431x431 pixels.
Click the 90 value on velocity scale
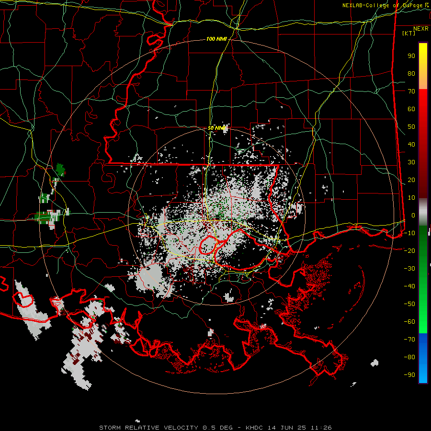tap(411, 56)
